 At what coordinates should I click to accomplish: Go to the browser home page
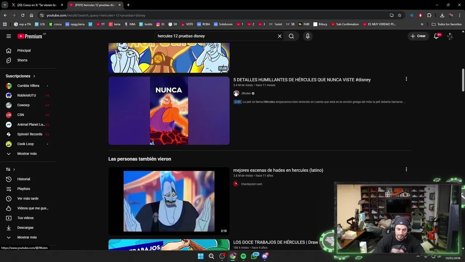31,15
